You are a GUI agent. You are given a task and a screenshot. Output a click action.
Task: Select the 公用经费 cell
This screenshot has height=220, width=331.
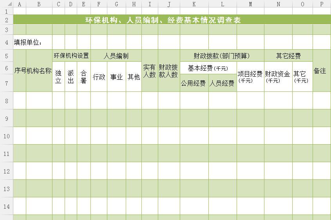(x=194, y=83)
